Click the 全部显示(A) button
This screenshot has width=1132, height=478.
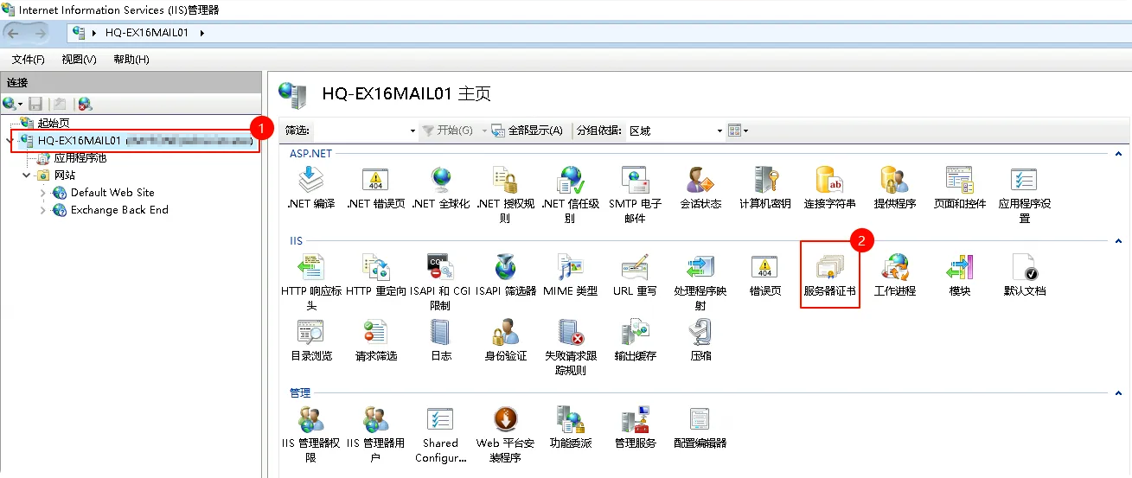[x=528, y=131]
